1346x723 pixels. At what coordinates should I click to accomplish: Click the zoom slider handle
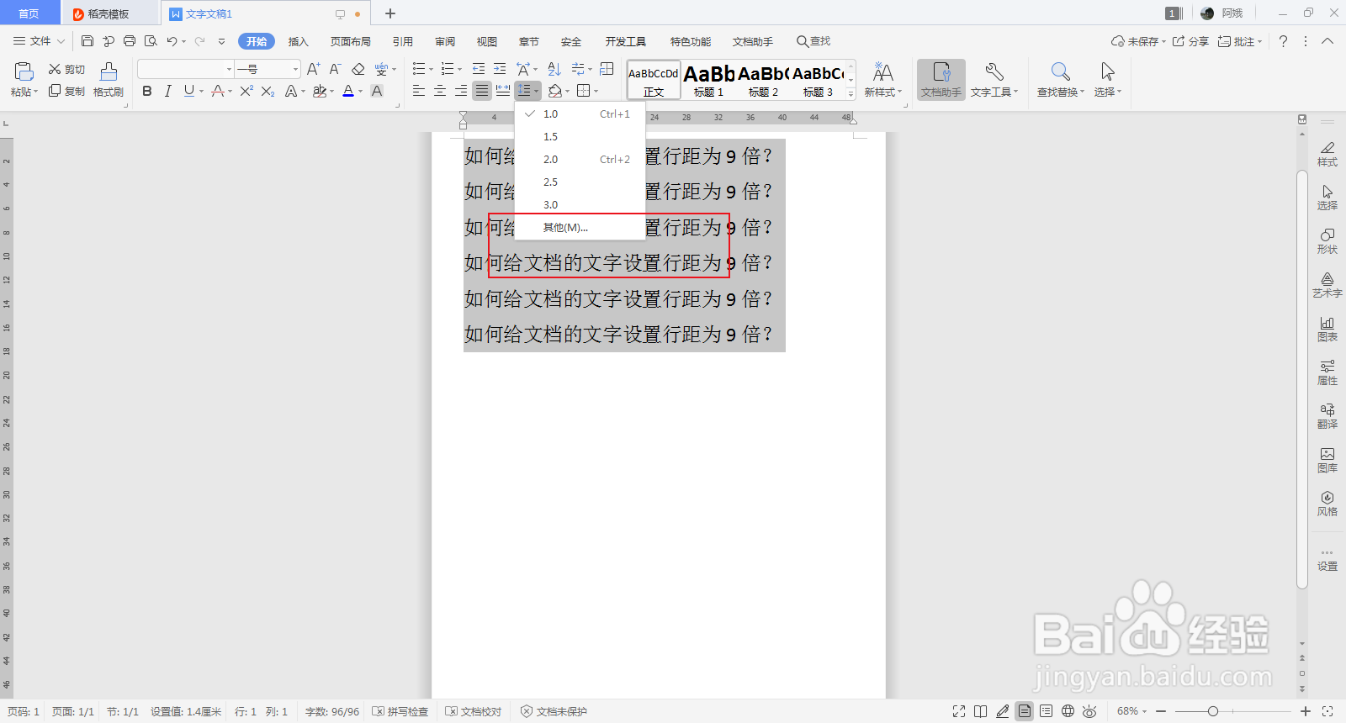click(x=1213, y=711)
